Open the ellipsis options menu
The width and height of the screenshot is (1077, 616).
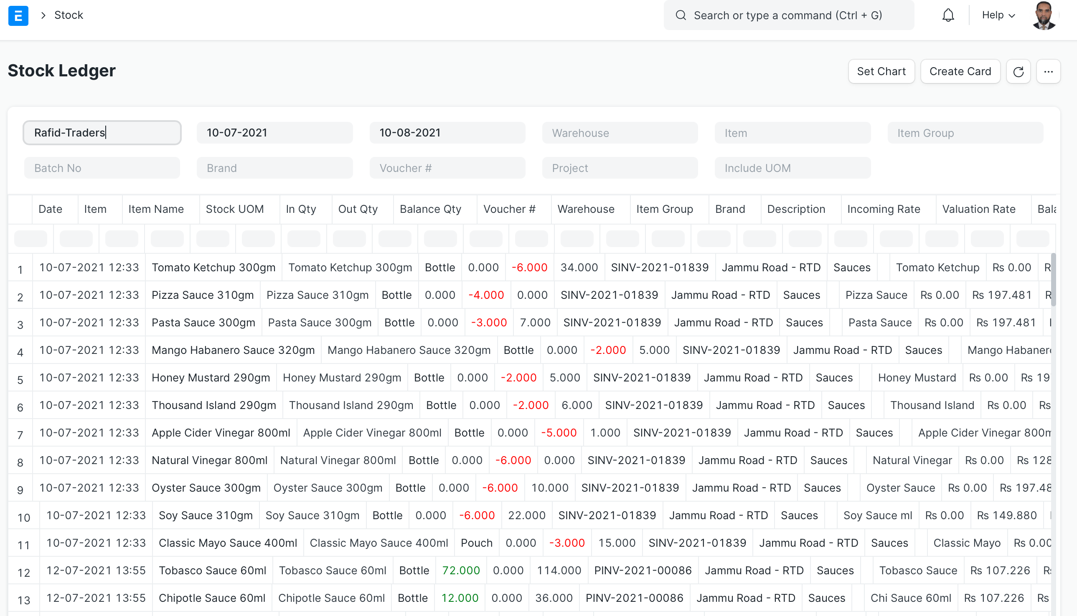point(1049,71)
